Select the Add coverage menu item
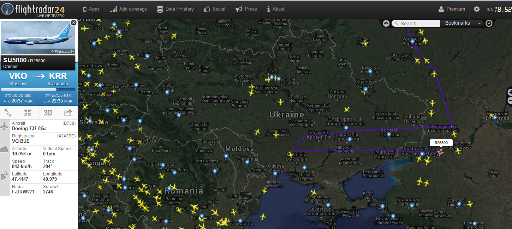 tap(128, 9)
